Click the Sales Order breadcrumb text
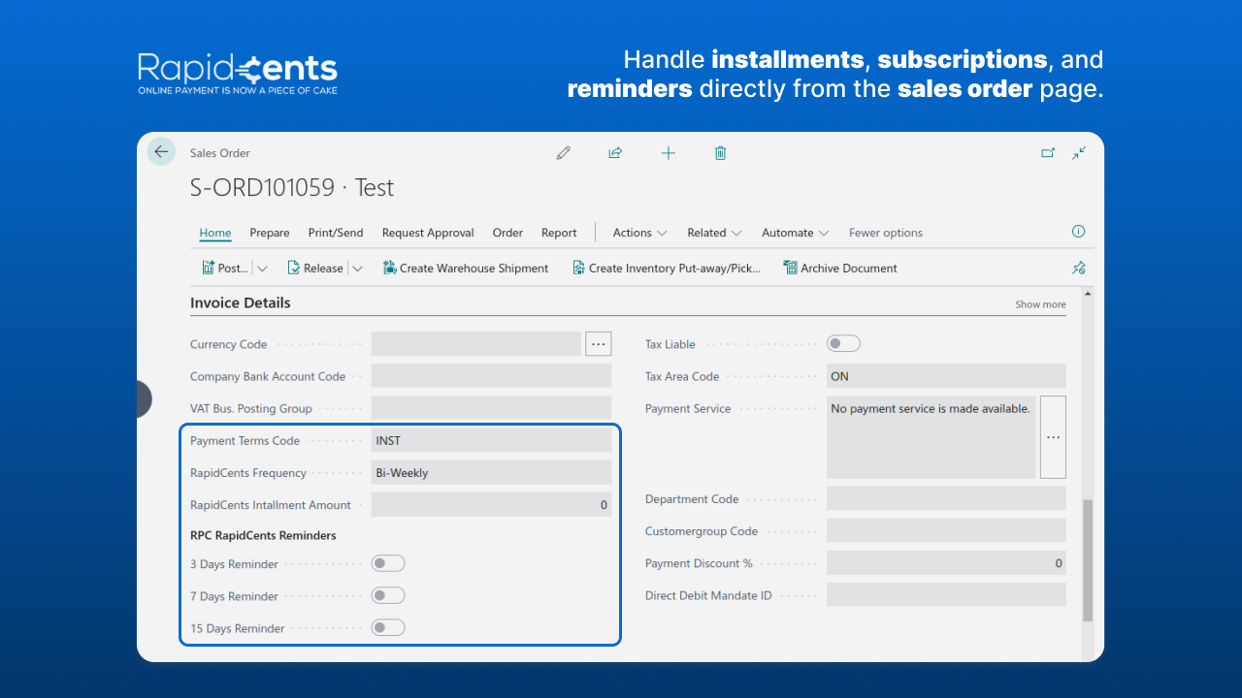The width and height of the screenshot is (1242, 698). (x=220, y=153)
